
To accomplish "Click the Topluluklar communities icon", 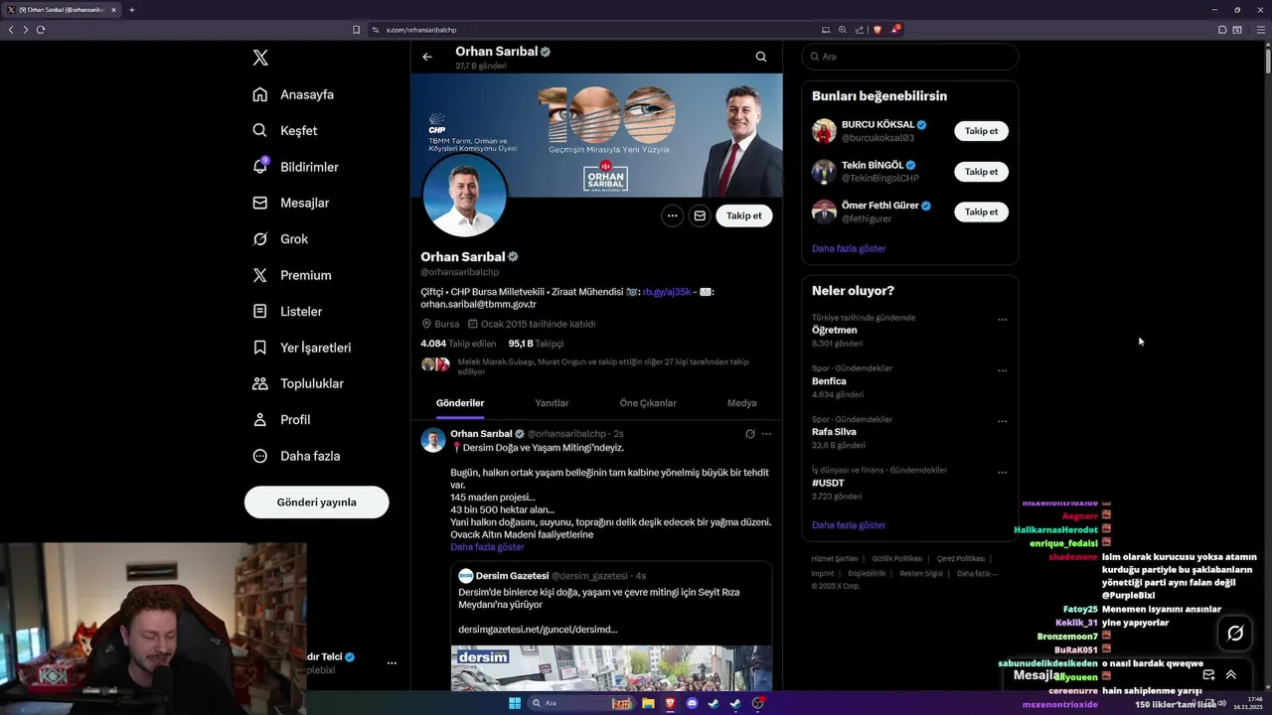I will [x=260, y=383].
